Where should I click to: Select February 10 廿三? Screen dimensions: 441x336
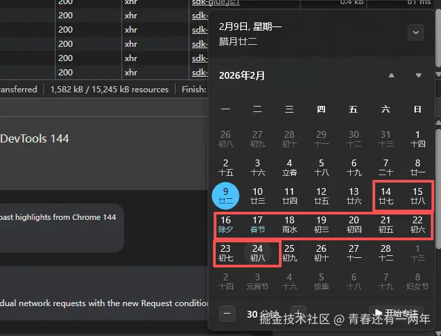[x=258, y=196]
